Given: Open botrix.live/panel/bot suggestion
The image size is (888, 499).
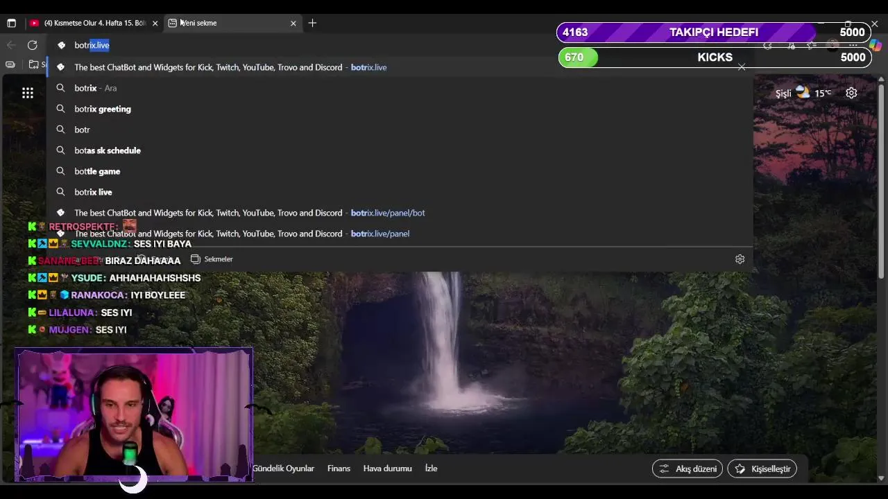Looking at the screenshot, I should click(400, 213).
